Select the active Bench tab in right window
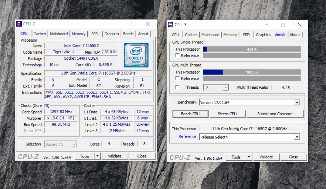 click(280, 34)
